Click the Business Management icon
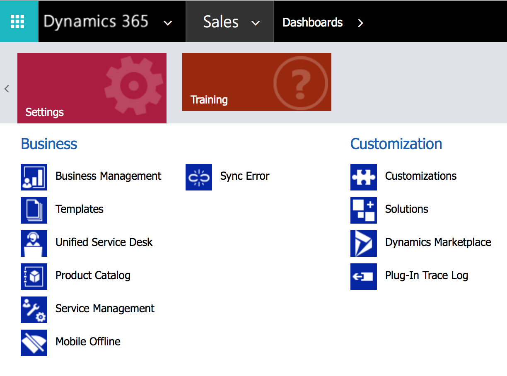507x376 pixels. tap(34, 177)
